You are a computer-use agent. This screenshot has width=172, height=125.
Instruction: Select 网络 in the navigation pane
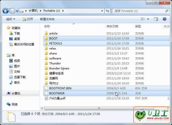pyautogui.click(x=12, y=104)
